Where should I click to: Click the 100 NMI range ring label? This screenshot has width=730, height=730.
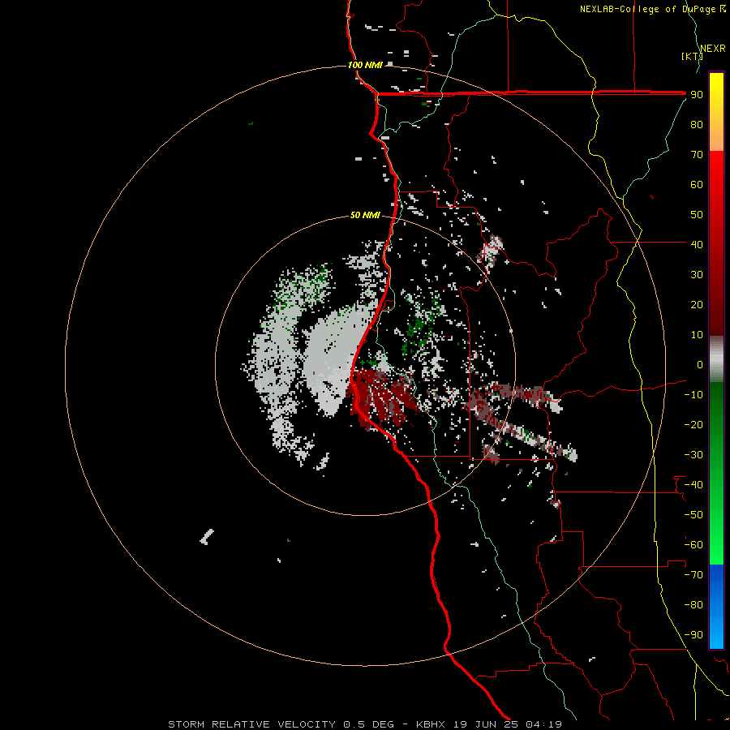365,65
